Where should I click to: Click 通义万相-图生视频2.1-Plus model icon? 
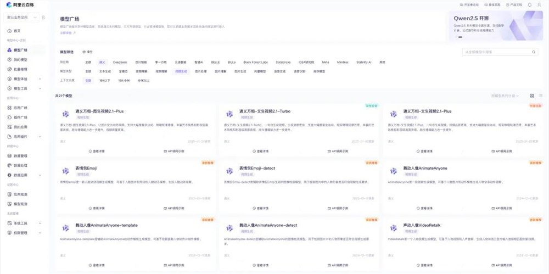click(x=66, y=114)
